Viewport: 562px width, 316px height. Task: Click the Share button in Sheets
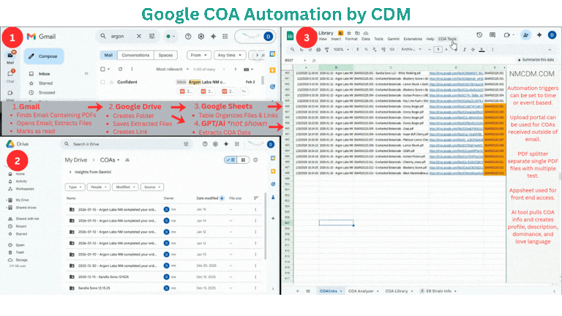(525, 35)
